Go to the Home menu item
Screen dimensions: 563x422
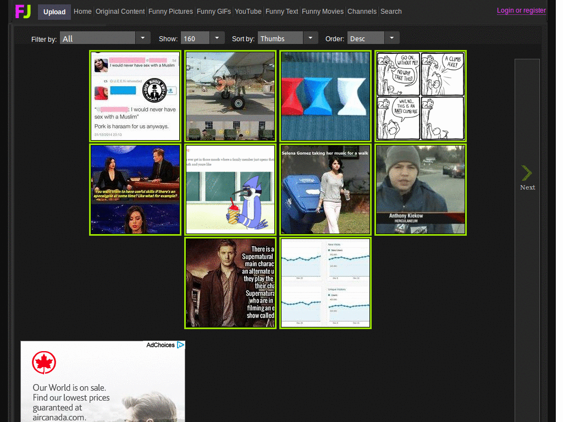tap(82, 12)
